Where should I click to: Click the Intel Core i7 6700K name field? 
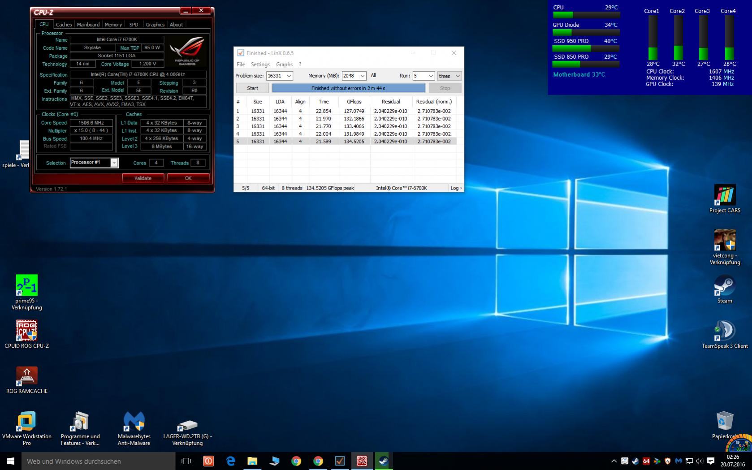pos(117,40)
